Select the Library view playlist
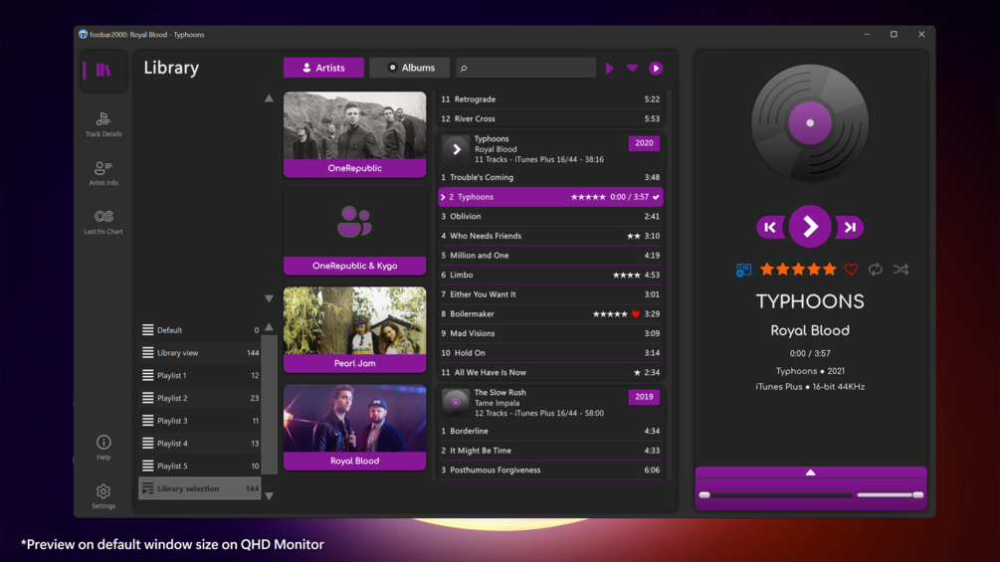The height and width of the screenshot is (562, 1000). point(200,352)
